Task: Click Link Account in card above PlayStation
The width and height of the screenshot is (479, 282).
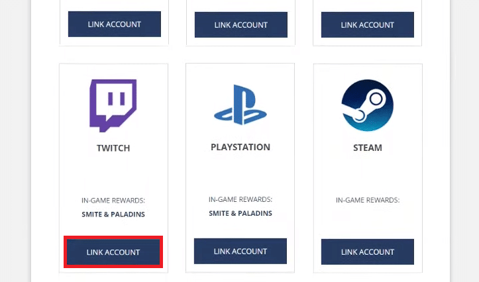Action: (241, 24)
